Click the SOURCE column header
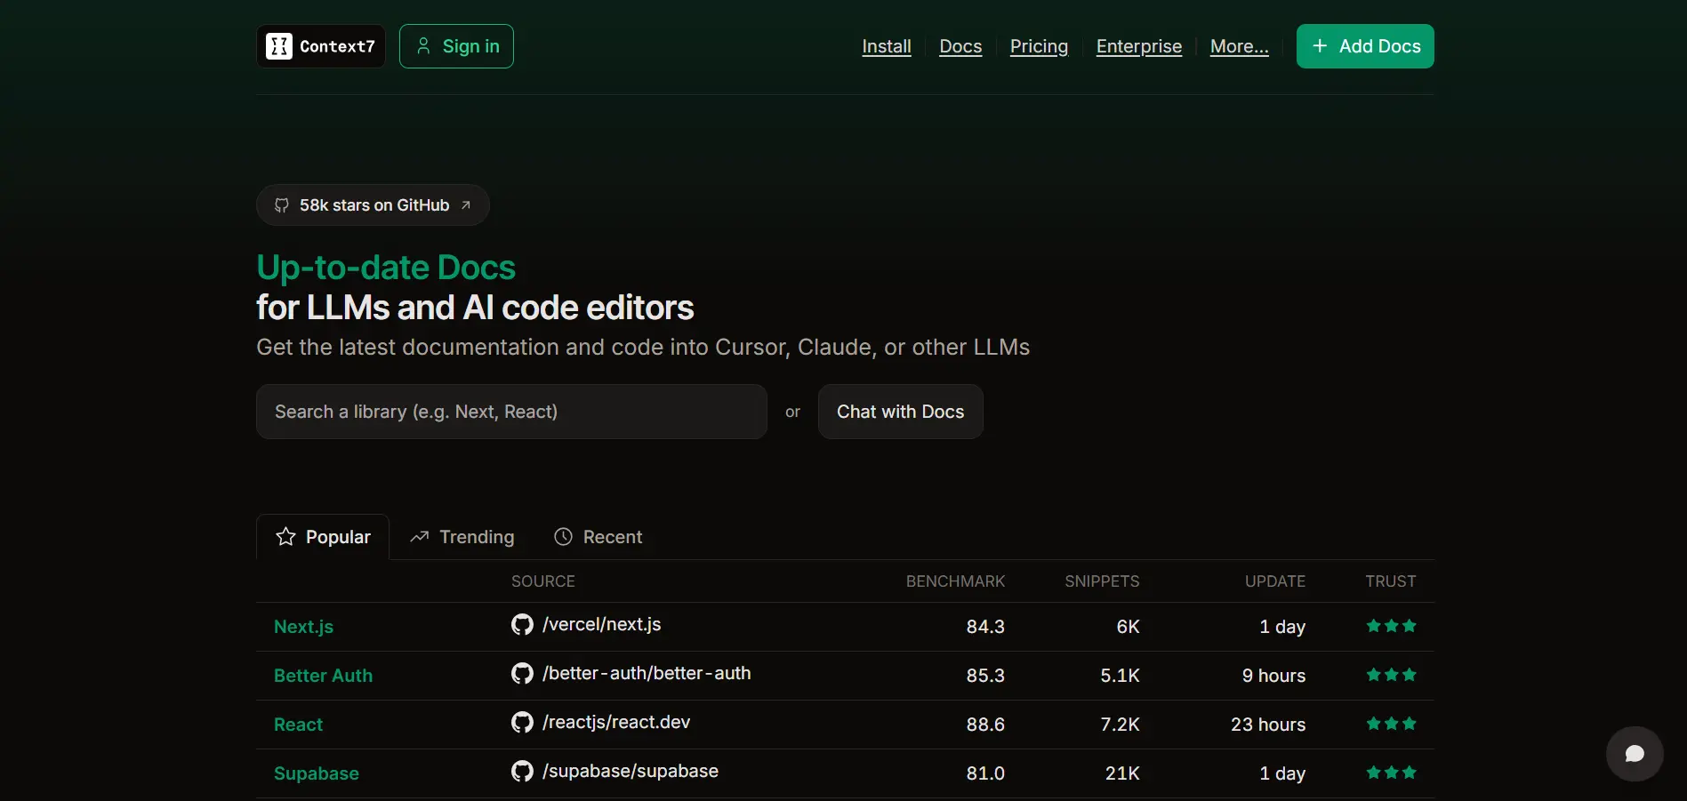The height and width of the screenshot is (801, 1687). pyautogui.click(x=543, y=581)
